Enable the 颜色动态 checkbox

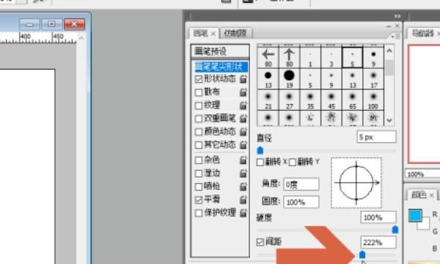pyautogui.click(x=199, y=131)
